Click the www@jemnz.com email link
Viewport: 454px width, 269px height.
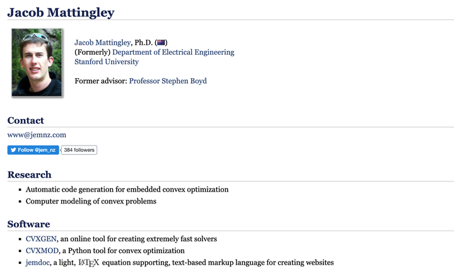[37, 135]
